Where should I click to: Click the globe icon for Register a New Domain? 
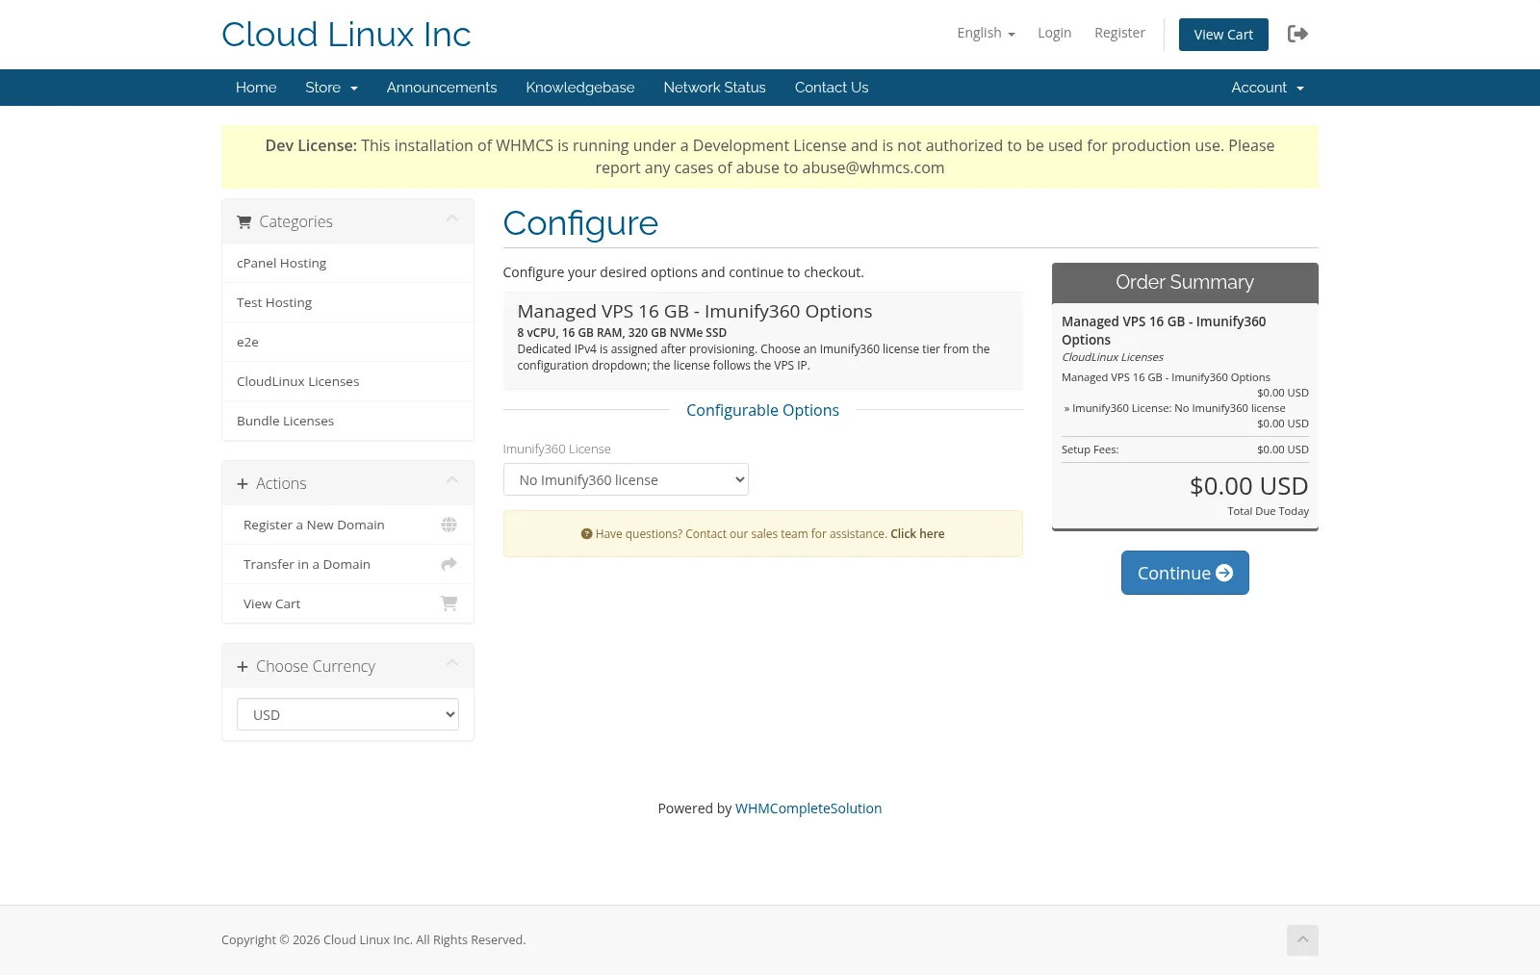pyautogui.click(x=449, y=525)
